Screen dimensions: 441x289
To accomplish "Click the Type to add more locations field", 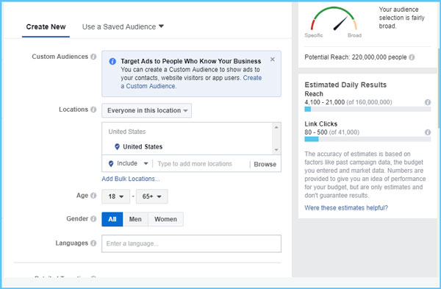I will [x=200, y=164].
